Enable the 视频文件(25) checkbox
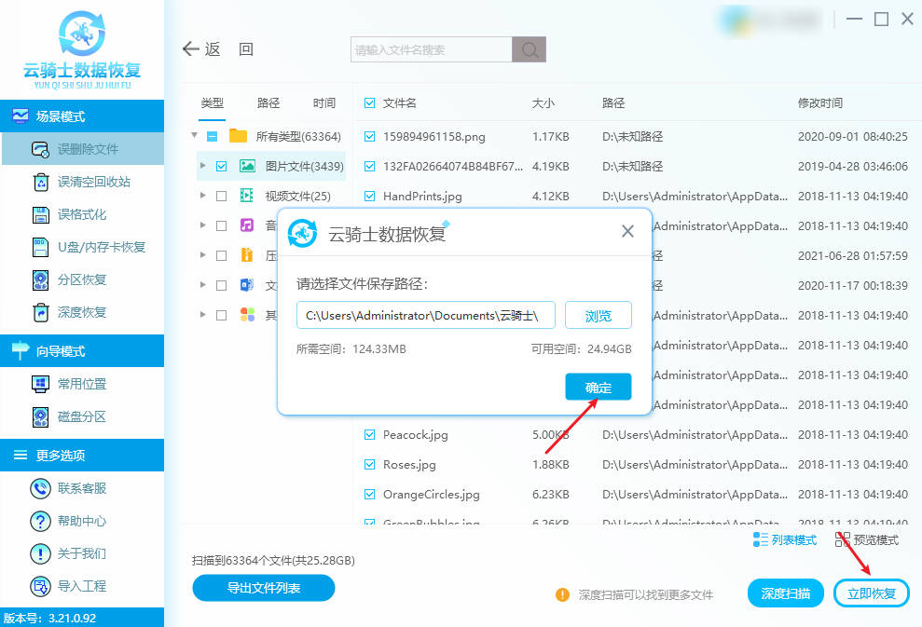 (221, 196)
